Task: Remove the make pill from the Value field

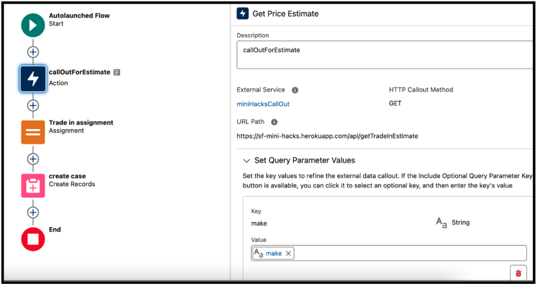Action: pyautogui.click(x=288, y=253)
